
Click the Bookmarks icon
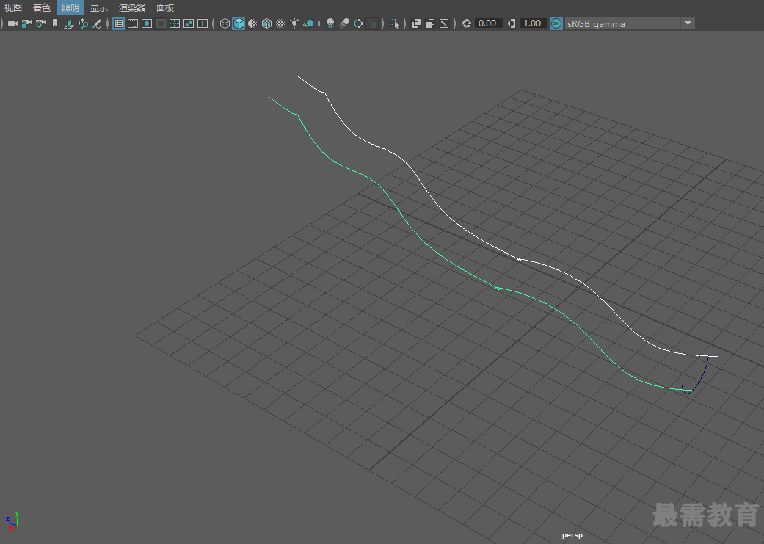(x=55, y=23)
